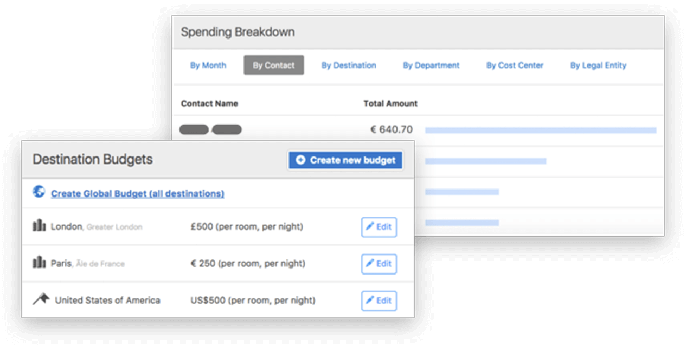Click the Total Amount column header
This screenshot has width=686, height=346.
tap(390, 103)
